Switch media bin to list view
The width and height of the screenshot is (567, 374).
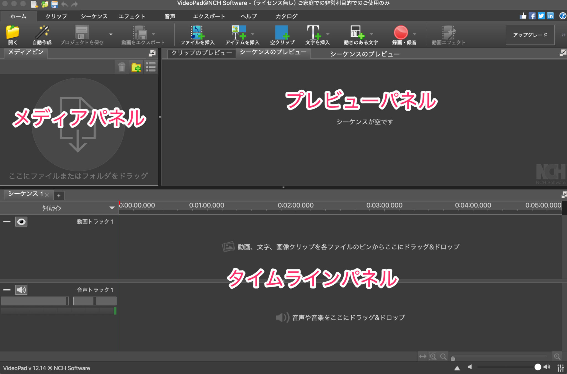(151, 67)
